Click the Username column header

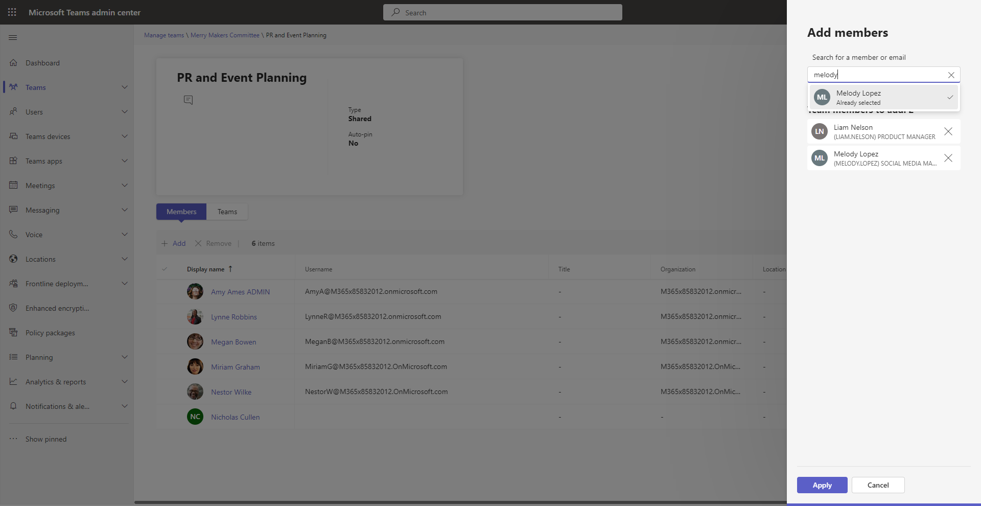click(318, 269)
